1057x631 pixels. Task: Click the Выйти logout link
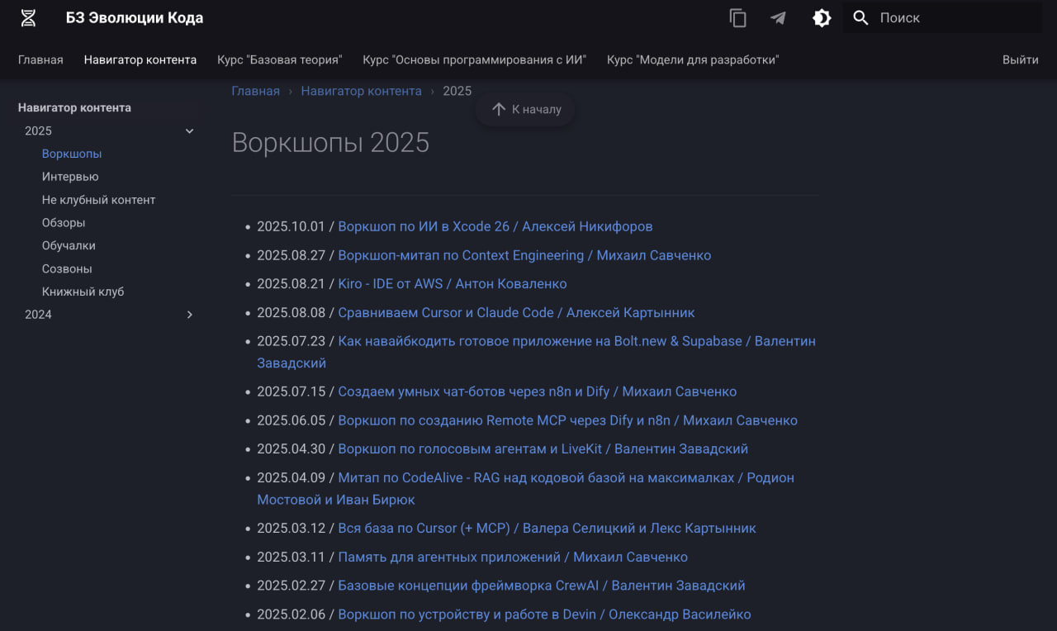coord(1020,59)
